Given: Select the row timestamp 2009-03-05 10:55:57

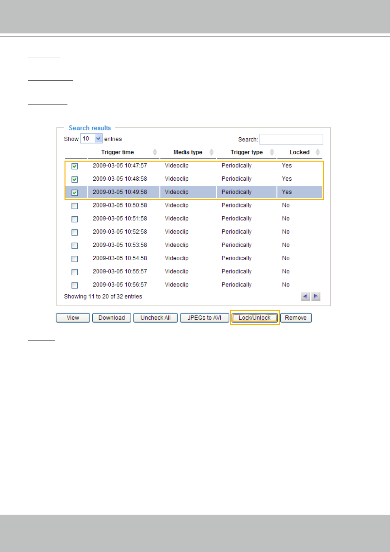Looking at the screenshot, I should pyautogui.click(x=120, y=271).
